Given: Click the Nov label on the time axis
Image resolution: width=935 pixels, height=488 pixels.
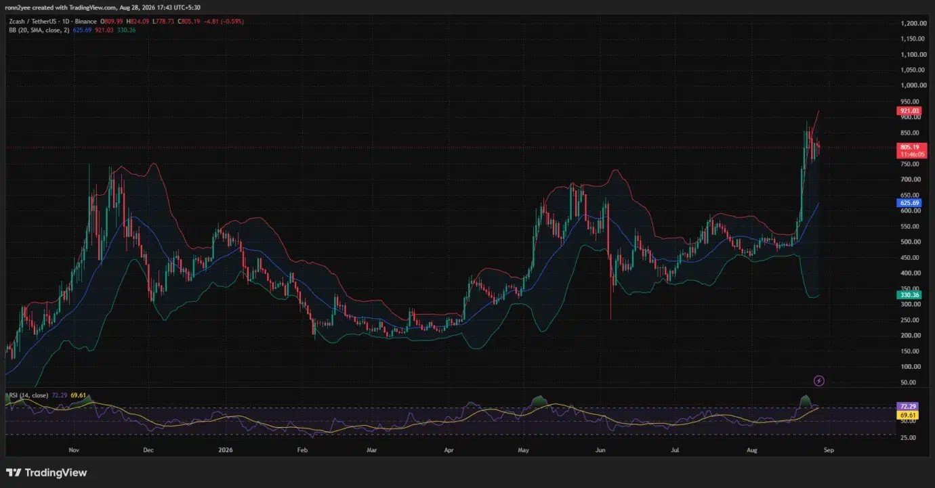Looking at the screenshot, I should click(75, 449).
